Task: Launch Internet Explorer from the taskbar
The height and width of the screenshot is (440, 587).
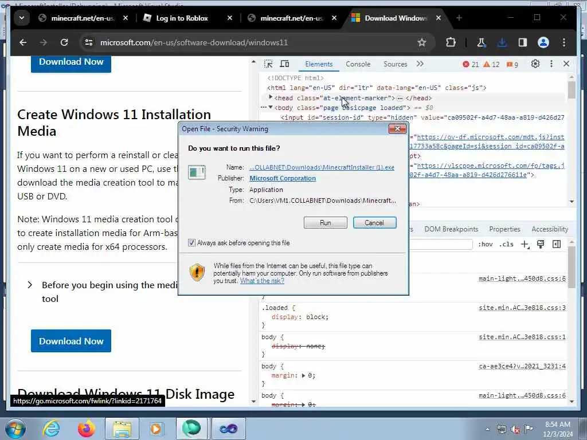Action: tap(51, 429)
